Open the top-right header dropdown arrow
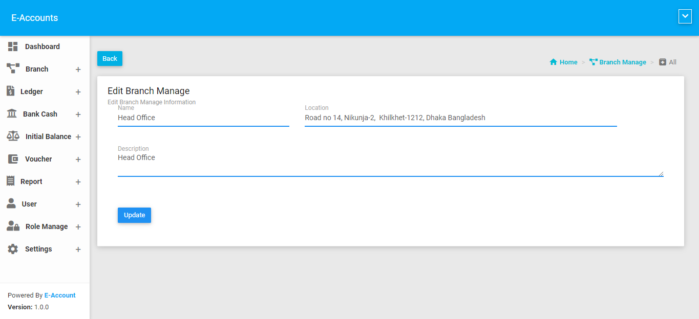The width and height of the screenshot is (699, 319). click(x=685, y=16)
